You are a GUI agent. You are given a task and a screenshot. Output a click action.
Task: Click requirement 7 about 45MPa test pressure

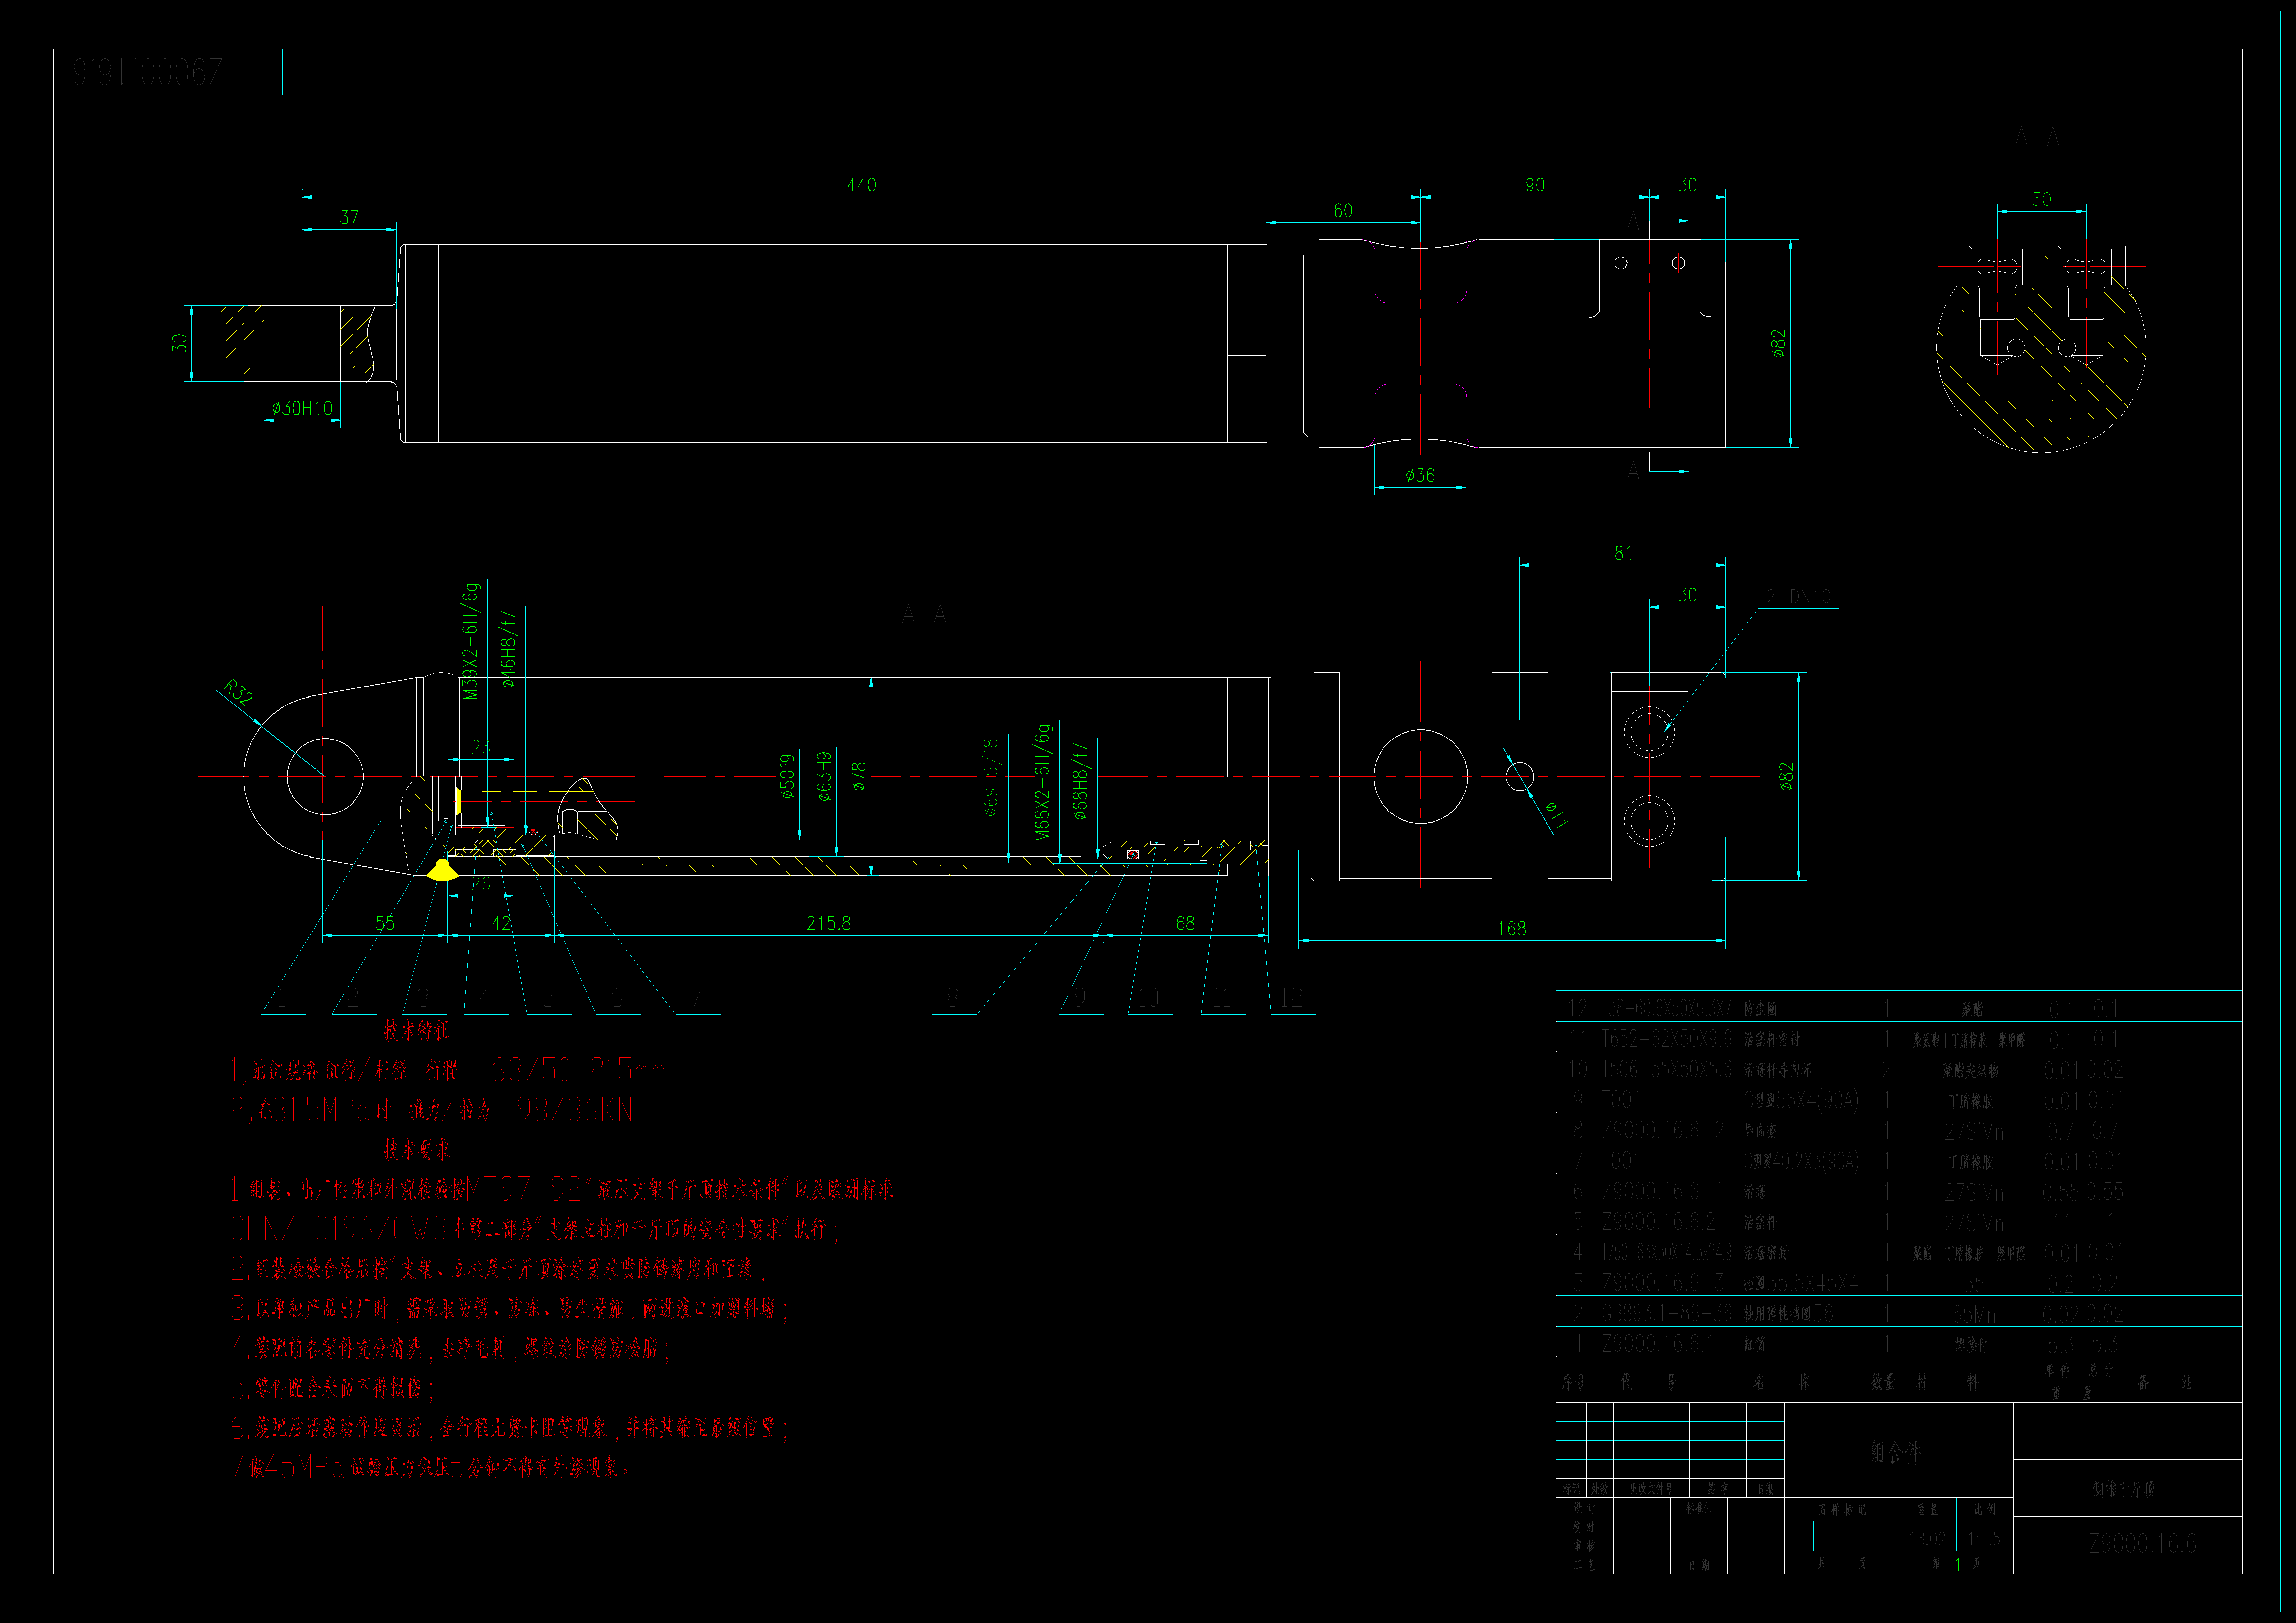tap(431, 1467)
